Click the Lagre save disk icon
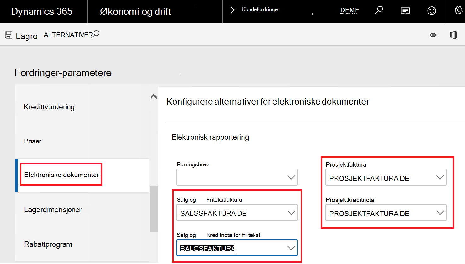This screenshot has height=264, width=465. pos(9,35)
